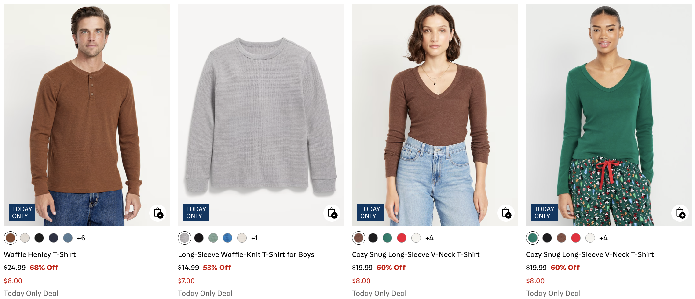Quick-add the Waffle Henley T-Shirt to bag
Screen dimensions: 695x299
click(158, 213)
